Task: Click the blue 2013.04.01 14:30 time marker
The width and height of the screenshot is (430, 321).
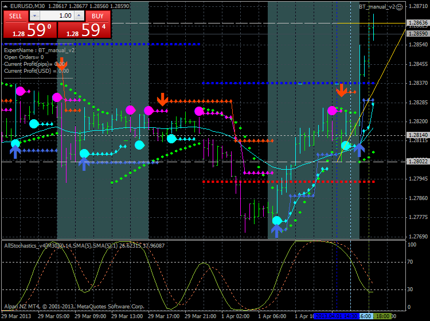Action: 337,316
